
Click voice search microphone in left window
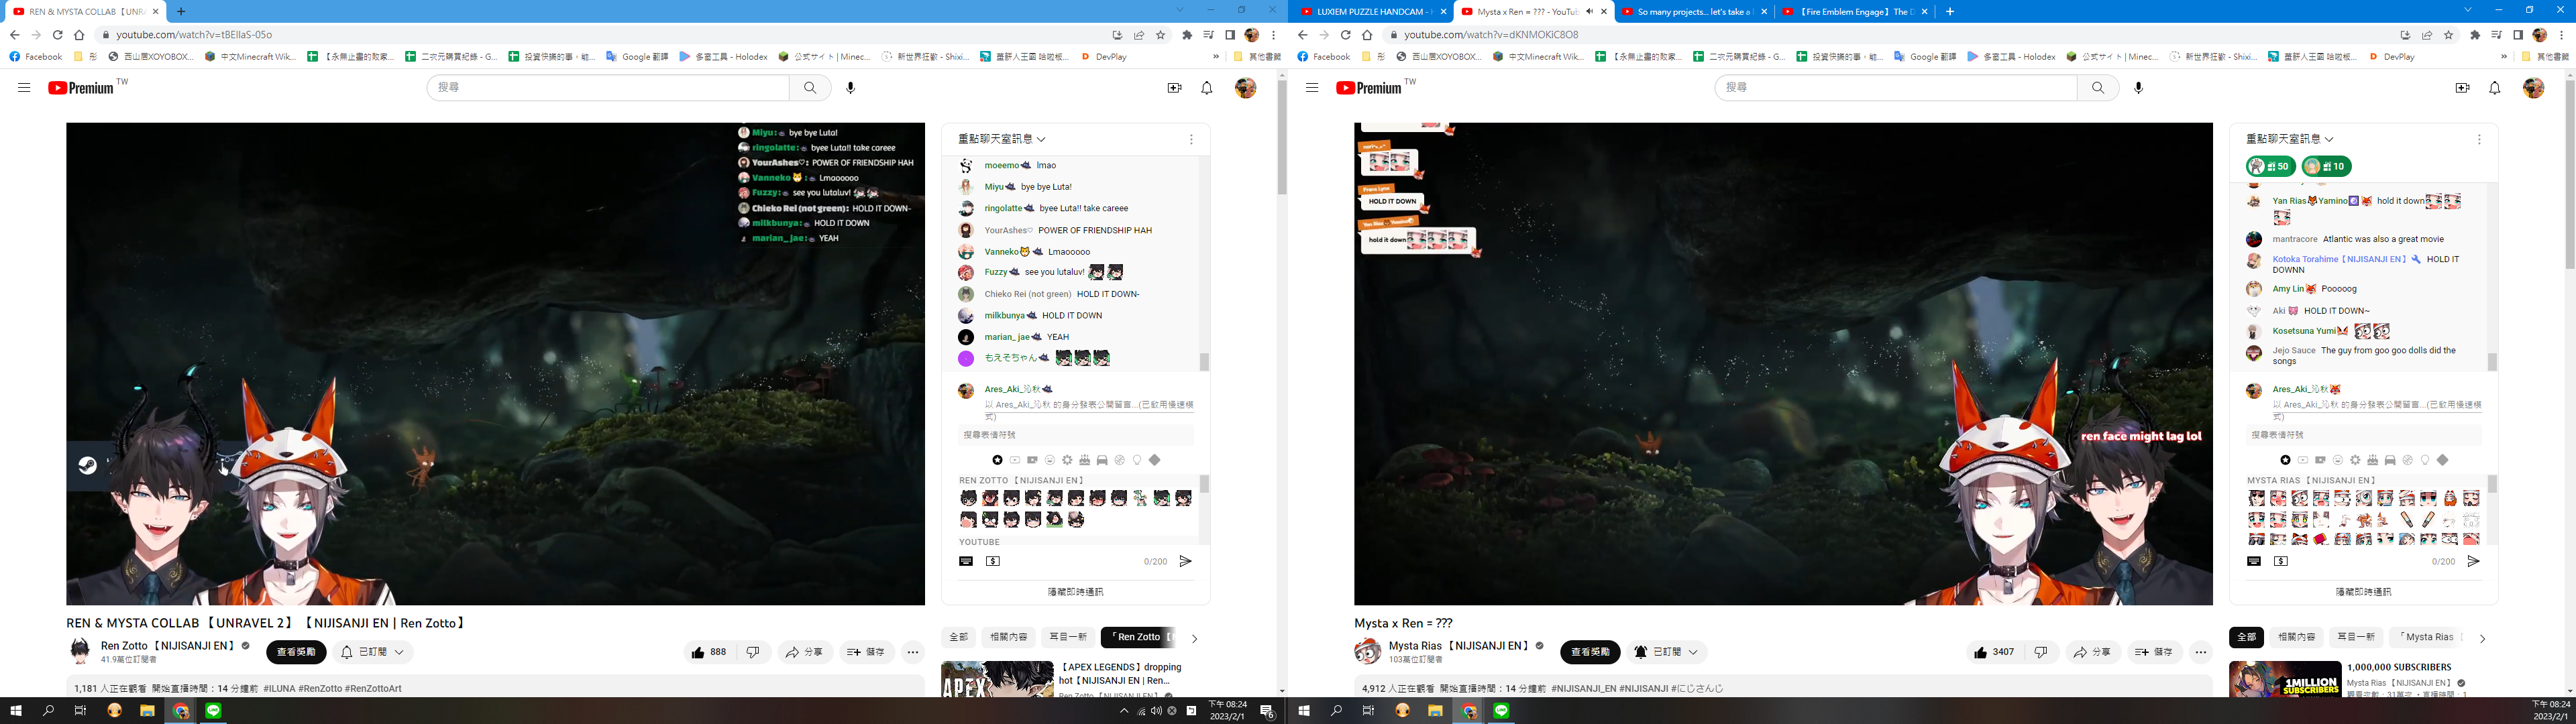851,88
